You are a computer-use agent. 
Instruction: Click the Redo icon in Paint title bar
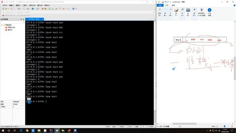[x=168, y=2]
